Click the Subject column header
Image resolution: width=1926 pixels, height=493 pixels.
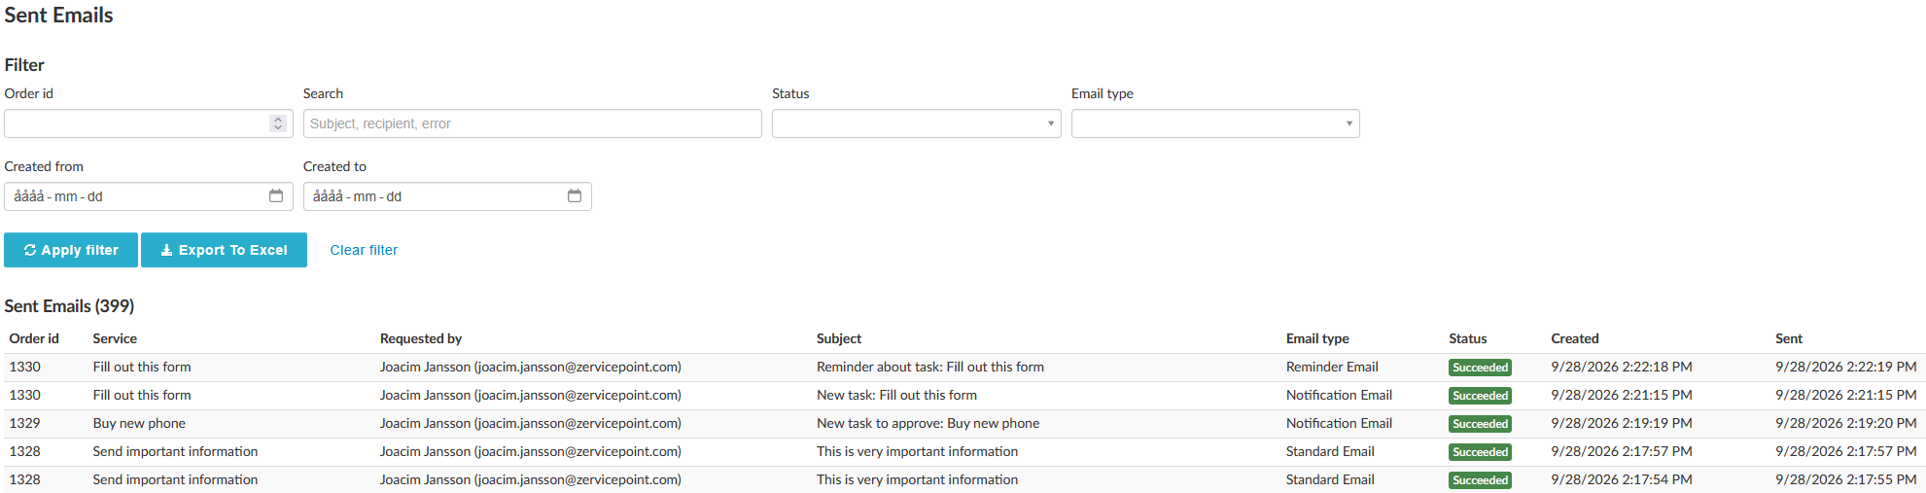coord(839,338)
